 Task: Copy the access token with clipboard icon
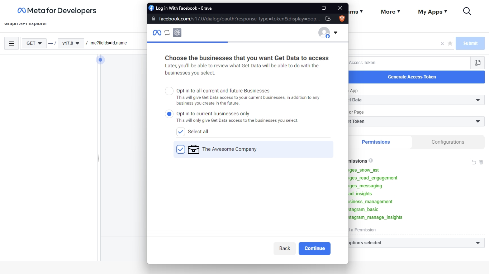click(477, 63)
